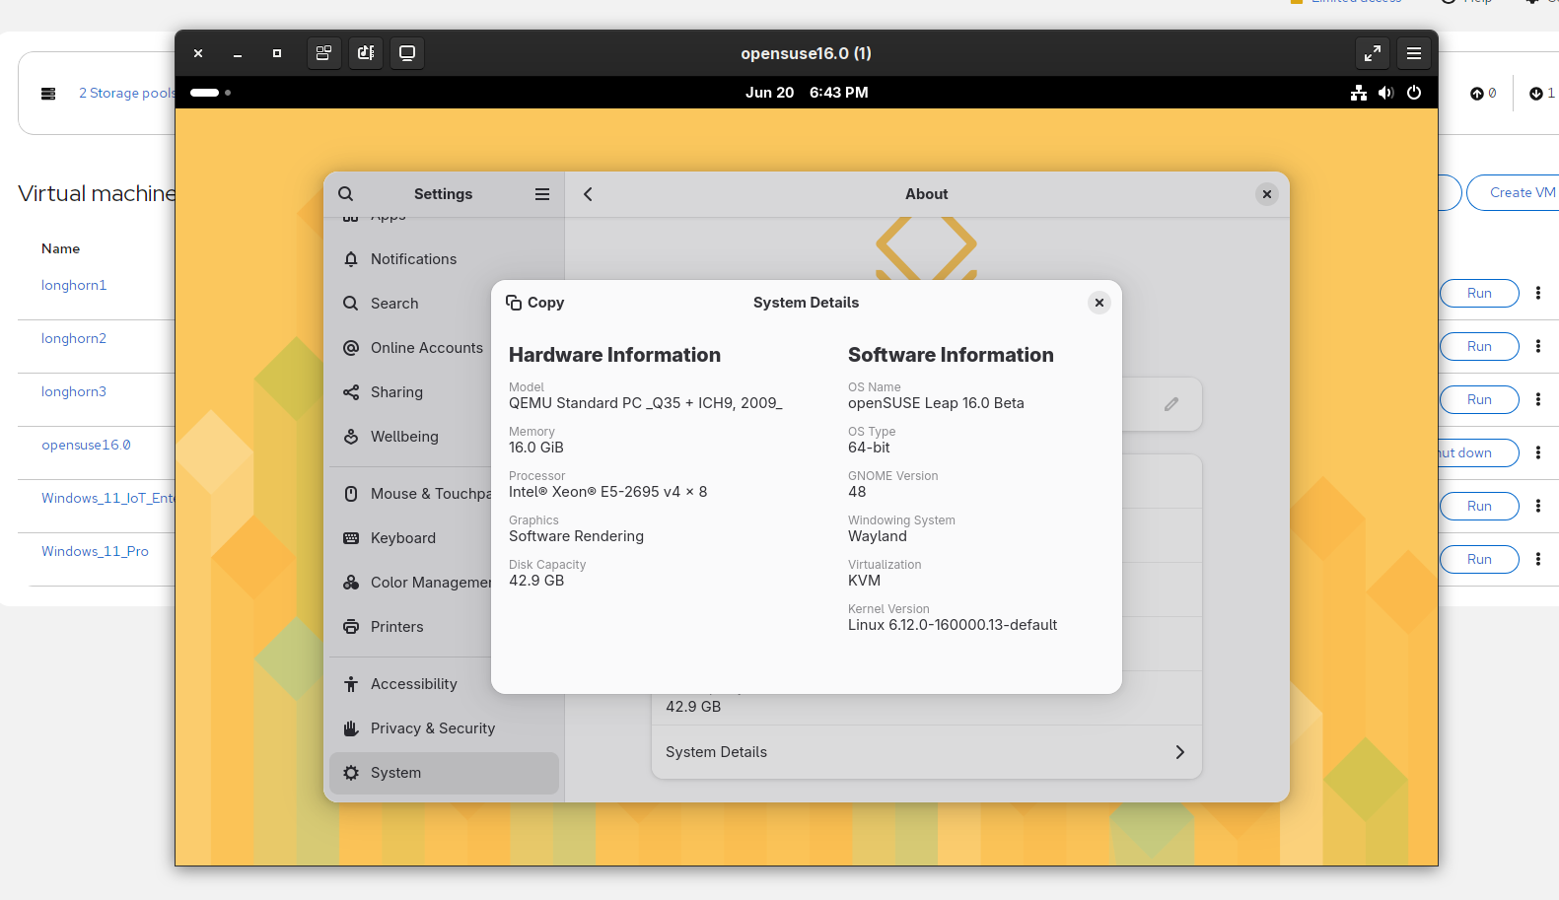Open the Settings hamburger menu
The width and height of the screenshot is (1559, 900).
[x=542, y=194]
